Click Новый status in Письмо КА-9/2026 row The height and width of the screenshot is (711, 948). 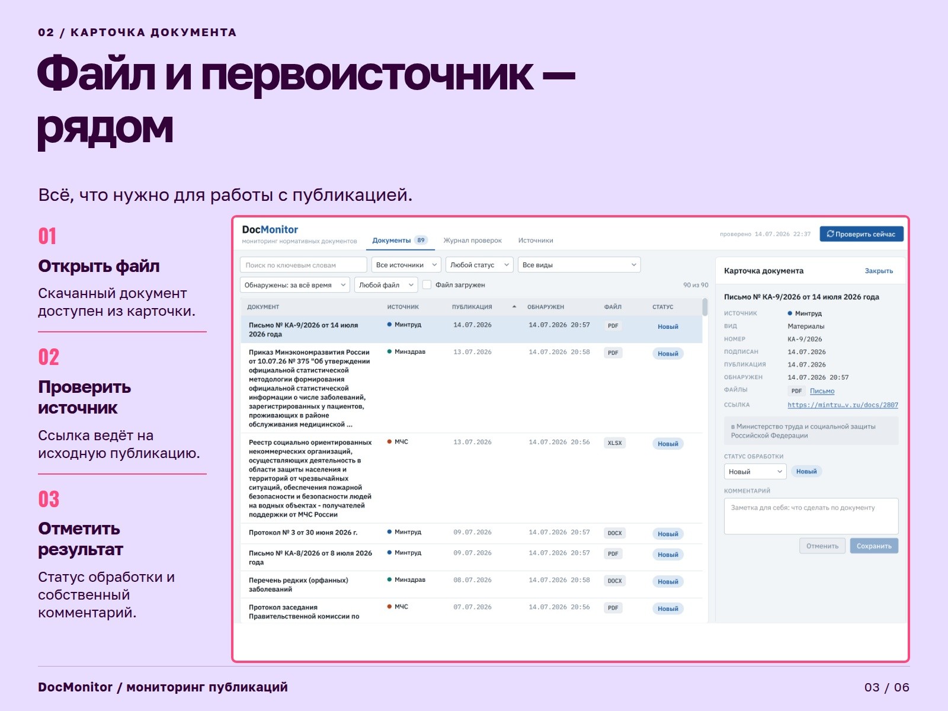coord(668,326)
